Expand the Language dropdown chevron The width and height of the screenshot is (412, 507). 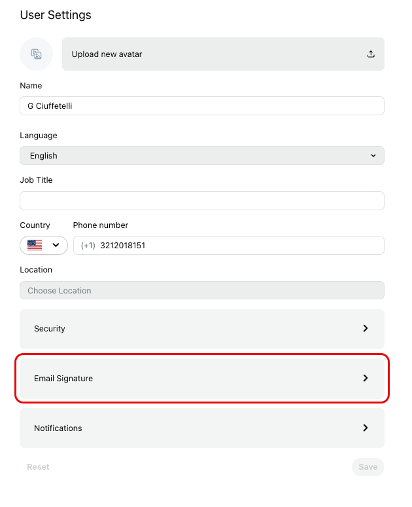[373, 155]
